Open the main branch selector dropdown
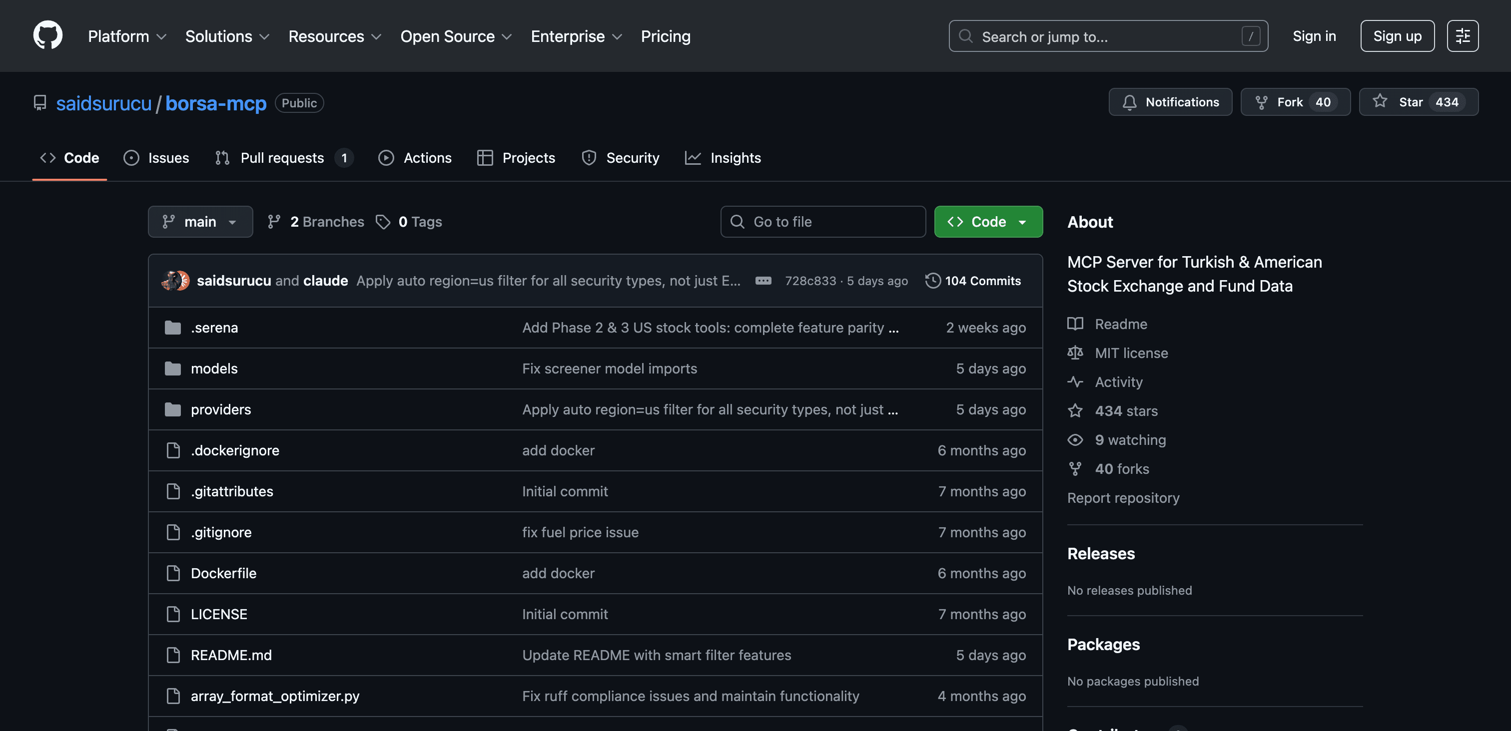Viewport: 1511px width, 731px height. coord(200,222)
